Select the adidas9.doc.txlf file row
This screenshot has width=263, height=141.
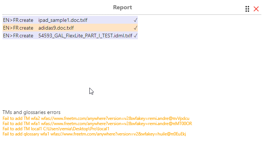click(x=70, y=28)
